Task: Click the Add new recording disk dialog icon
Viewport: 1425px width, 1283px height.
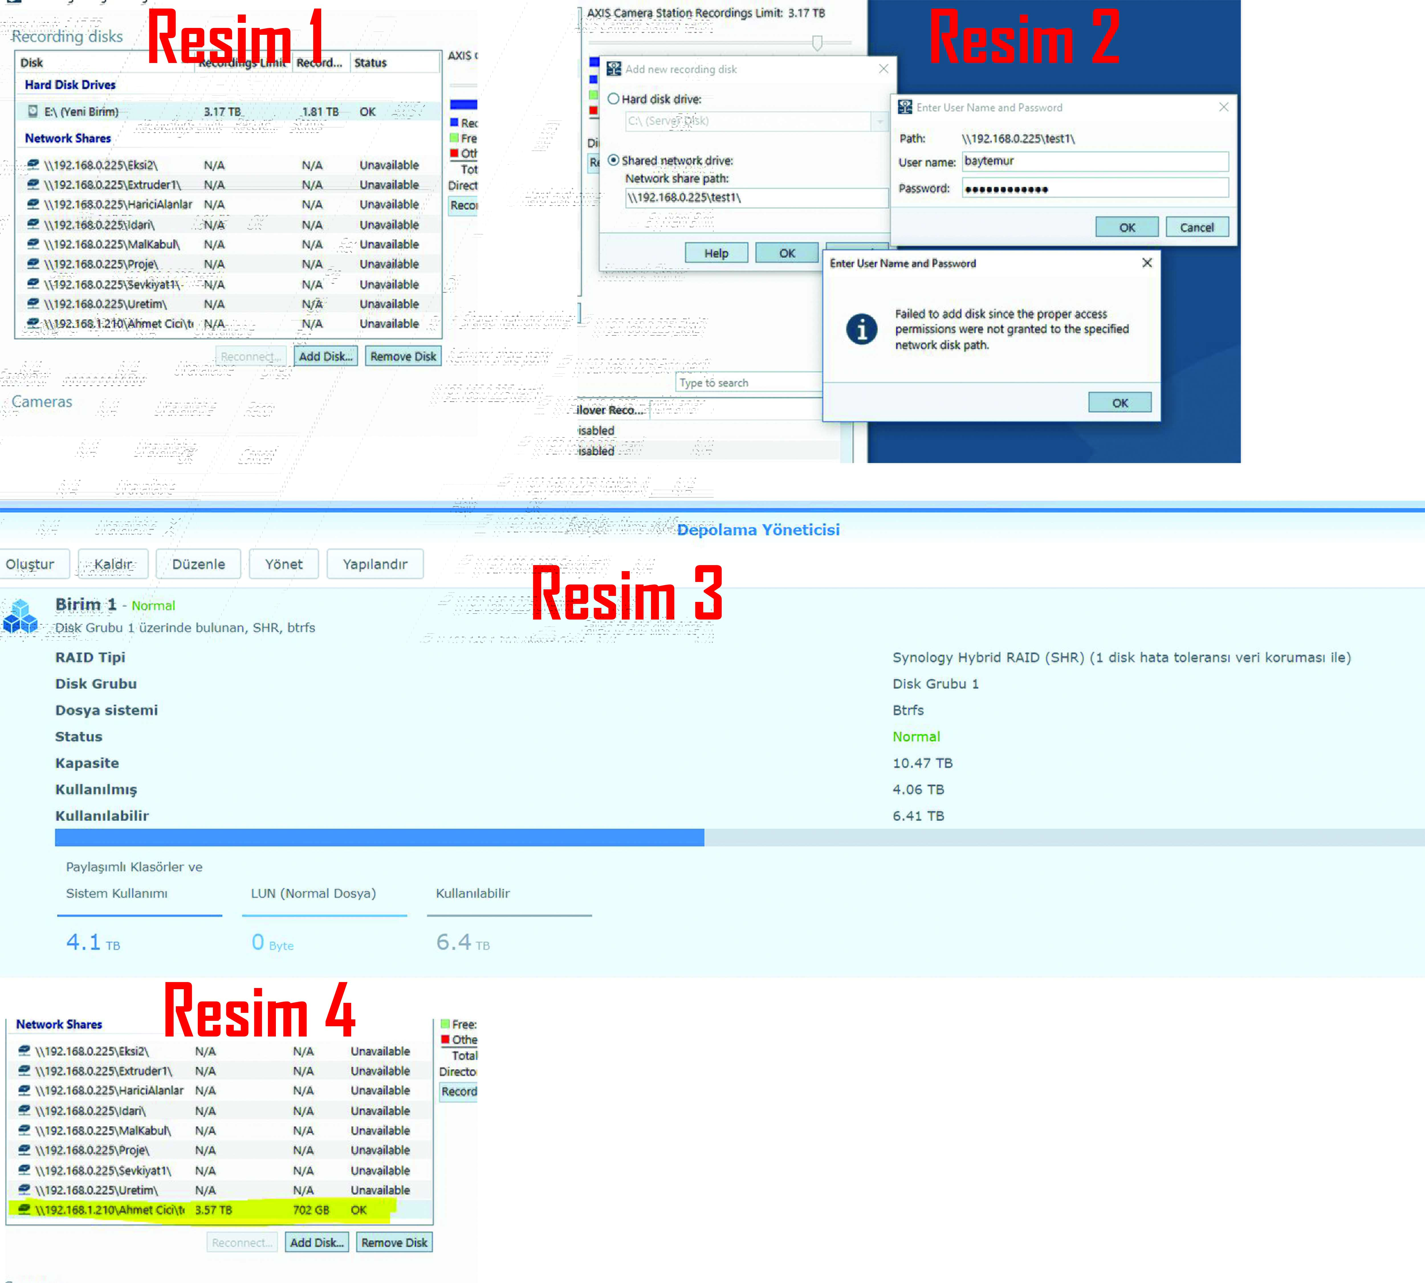Action: (x=613, y=69)
